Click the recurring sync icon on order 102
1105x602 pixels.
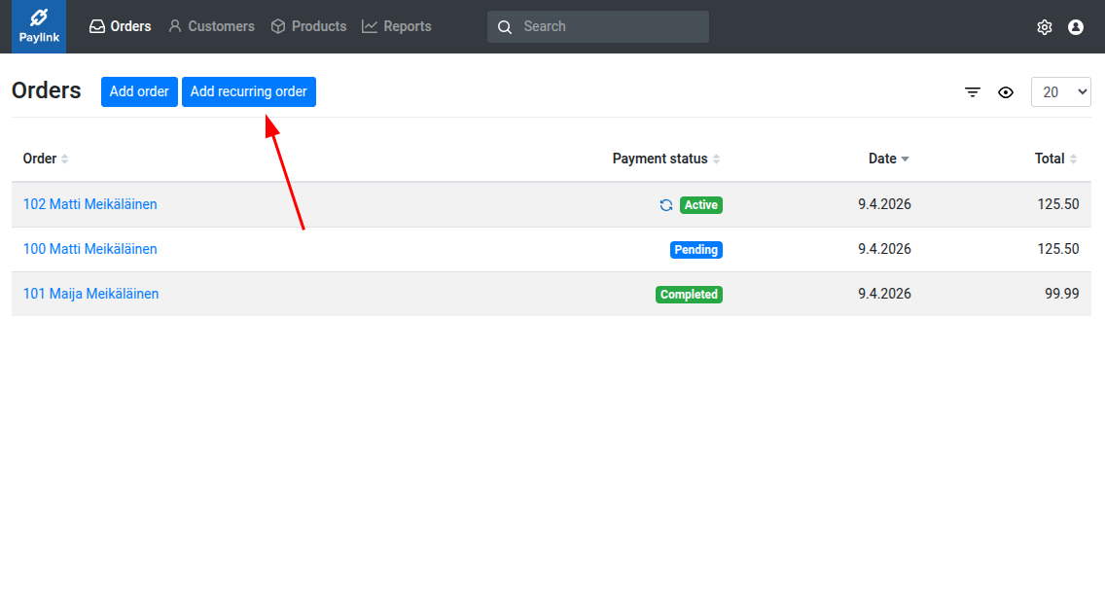[x=666, y=205]
